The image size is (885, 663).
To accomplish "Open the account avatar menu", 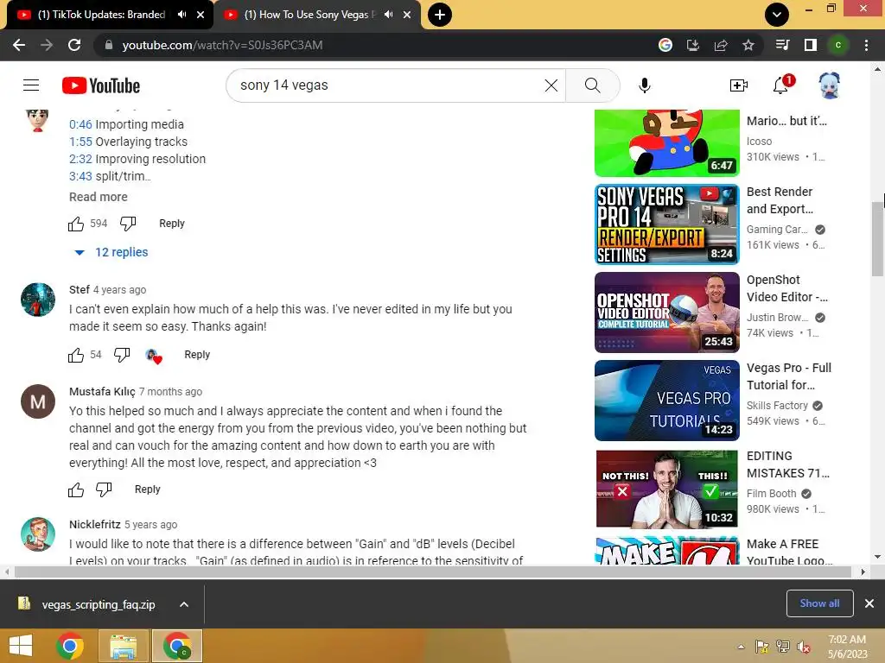I will coord(829,85).
